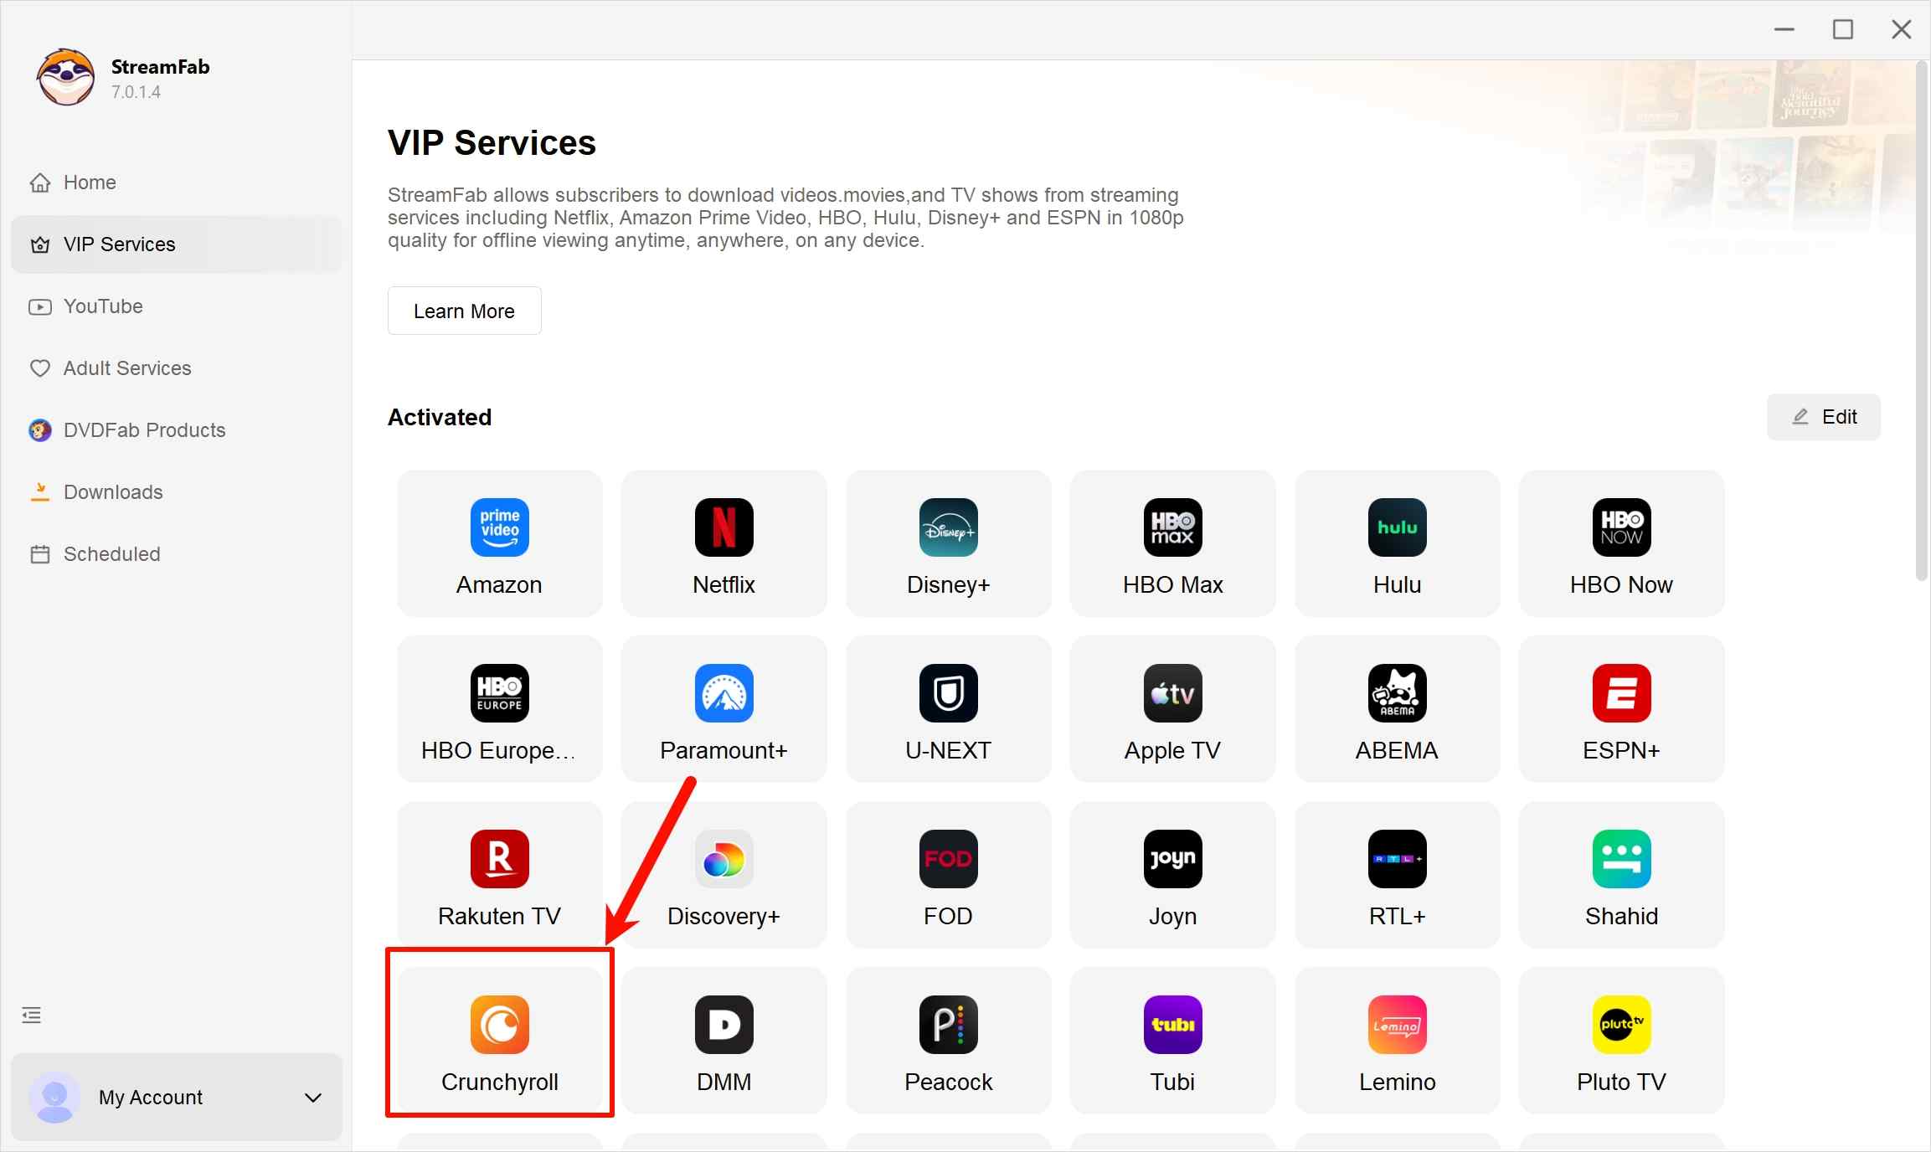Image resolution: width=1931 pixels, height=1152 pixels.
Task: Open the Netflix service icon
Action: 723,543
